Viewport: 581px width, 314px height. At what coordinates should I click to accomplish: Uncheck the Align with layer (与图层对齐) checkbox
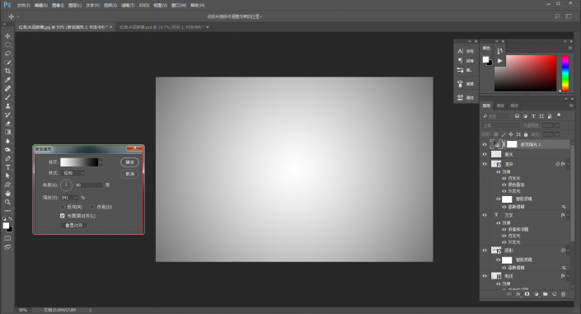click(x=63, y=216)
